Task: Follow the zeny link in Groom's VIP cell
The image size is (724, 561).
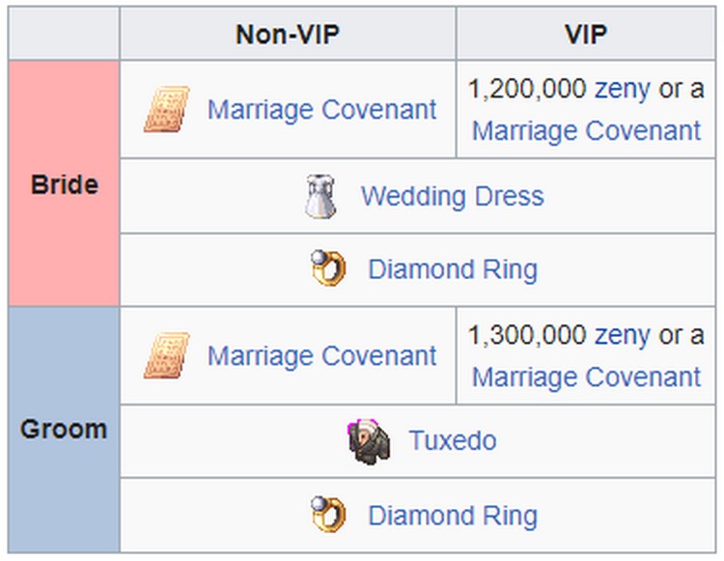Action: point(623,335)
